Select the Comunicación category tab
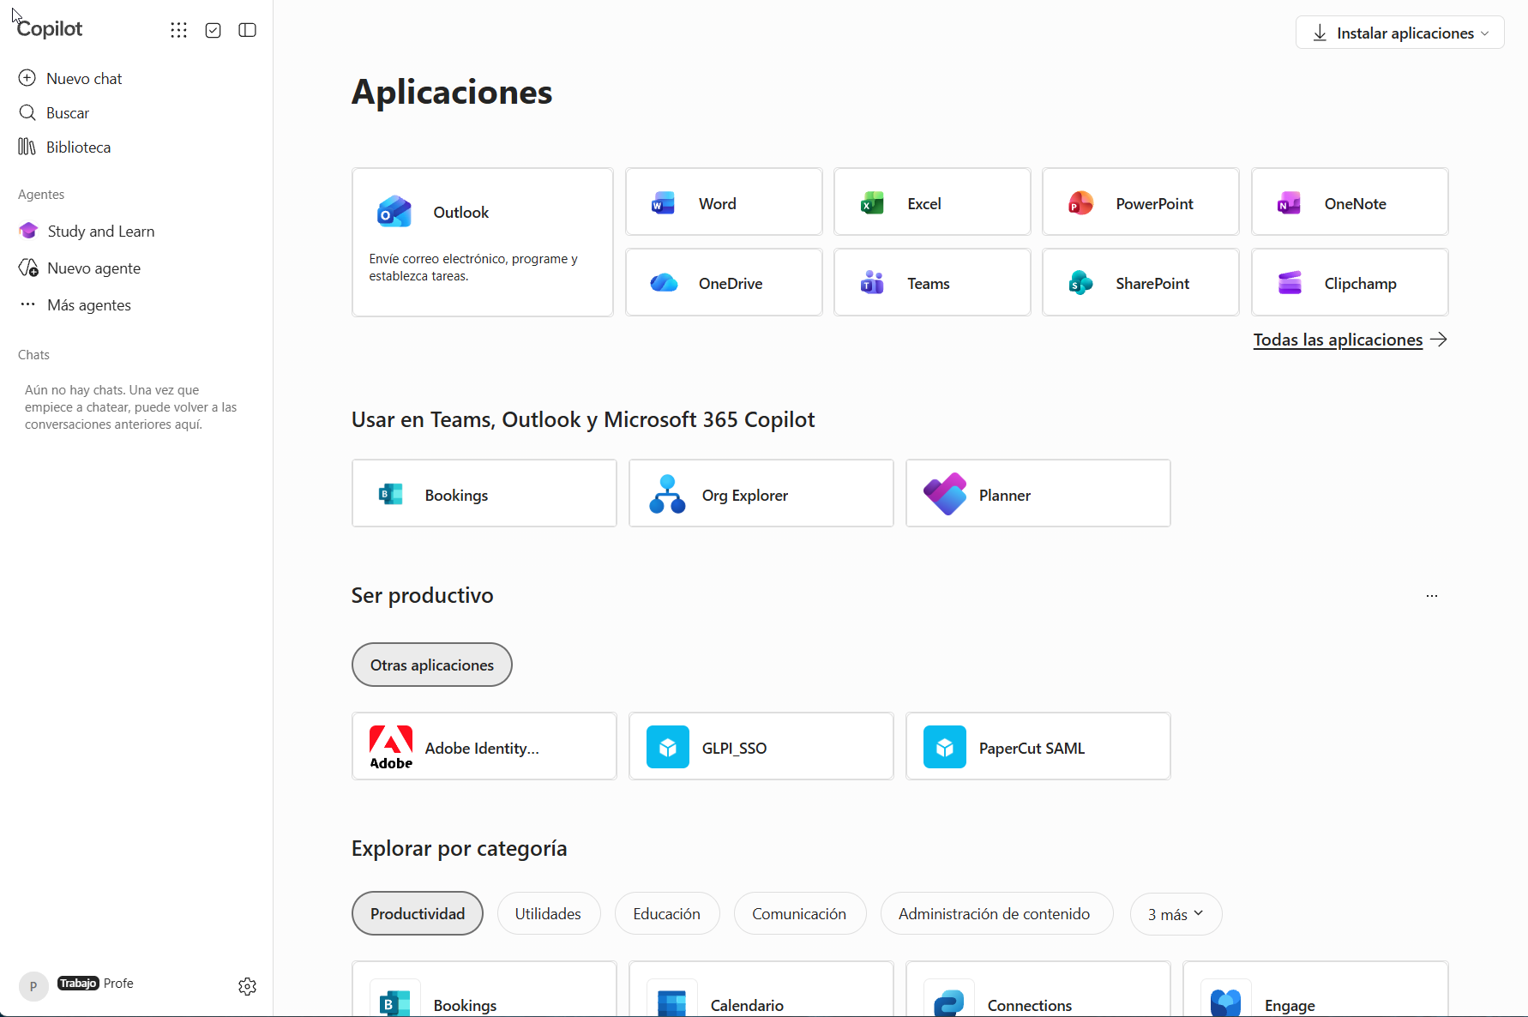 [800, 913]
